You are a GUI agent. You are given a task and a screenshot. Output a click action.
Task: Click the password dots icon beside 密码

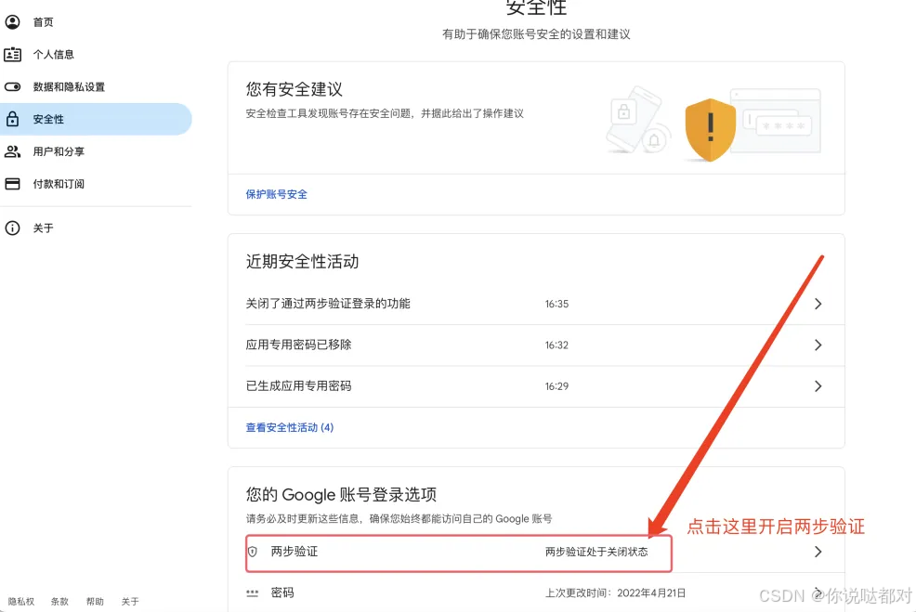pyautogui.click(x=253, y=593)
